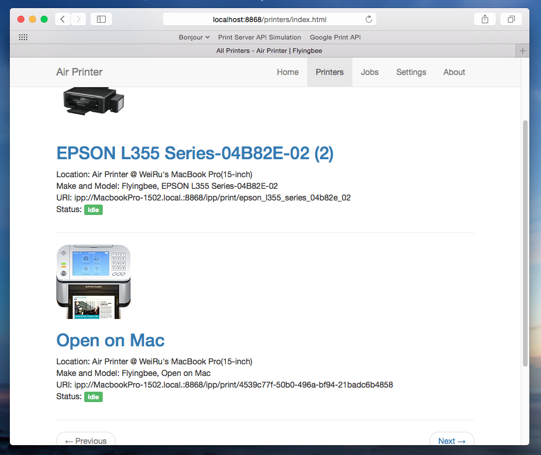Click the Air Printer brand link
Image resolution: width=541 pixels, height=455 pixels.
(80, 72)
